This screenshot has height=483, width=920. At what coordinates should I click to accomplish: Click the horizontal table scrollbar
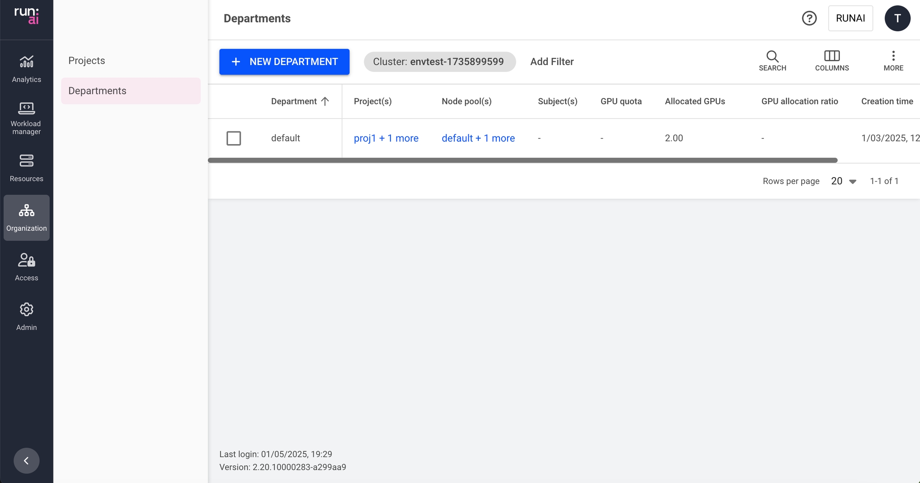coord(522,160)
